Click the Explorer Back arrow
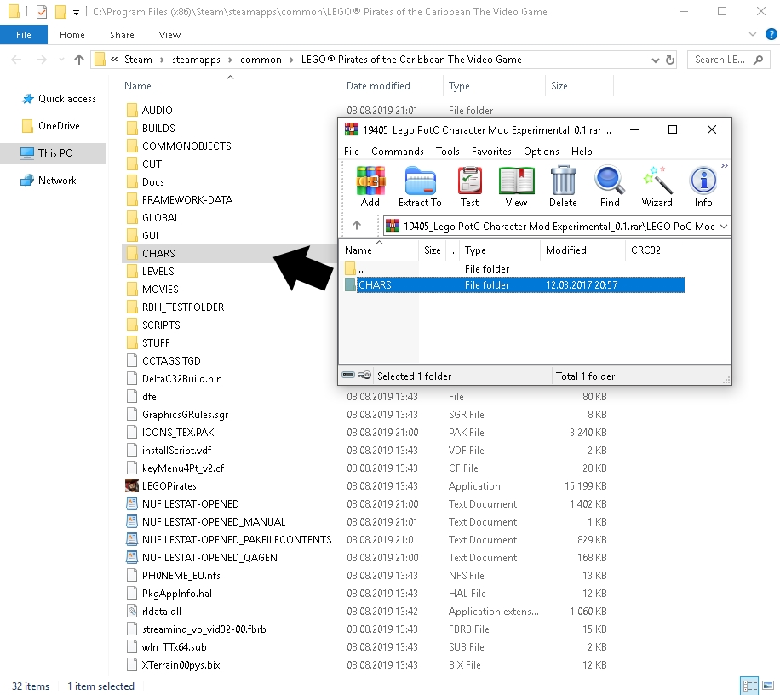Viewport: 780px width, 695px height. [x=16, y=60]
